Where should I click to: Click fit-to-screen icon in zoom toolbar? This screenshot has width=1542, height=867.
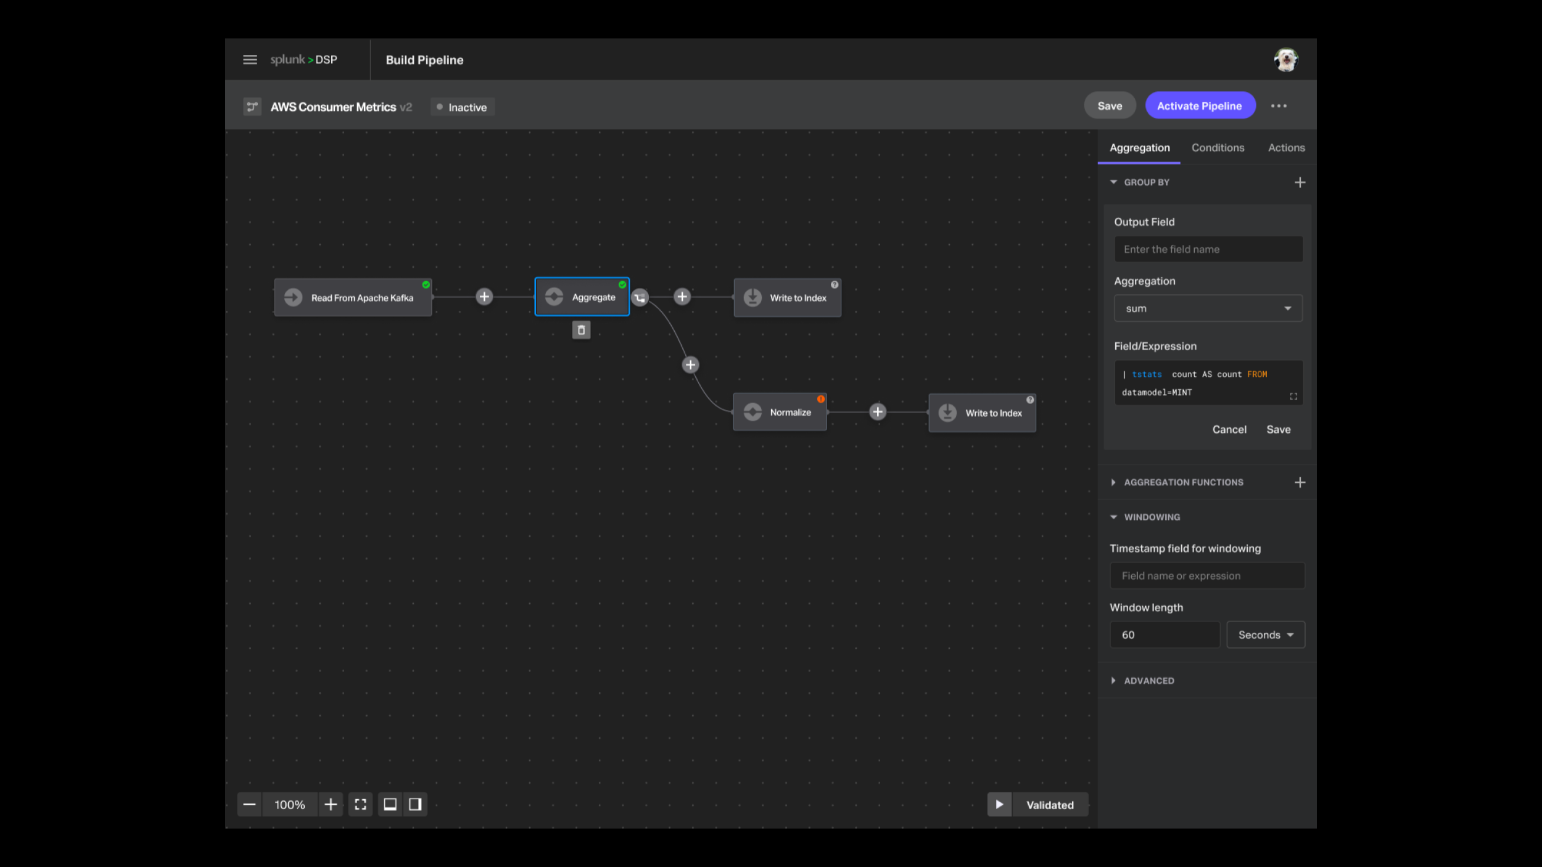360,804
